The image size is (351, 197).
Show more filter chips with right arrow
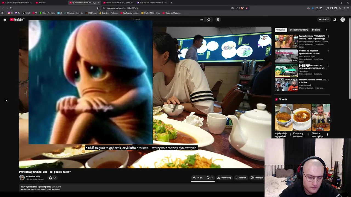(326, 30)
